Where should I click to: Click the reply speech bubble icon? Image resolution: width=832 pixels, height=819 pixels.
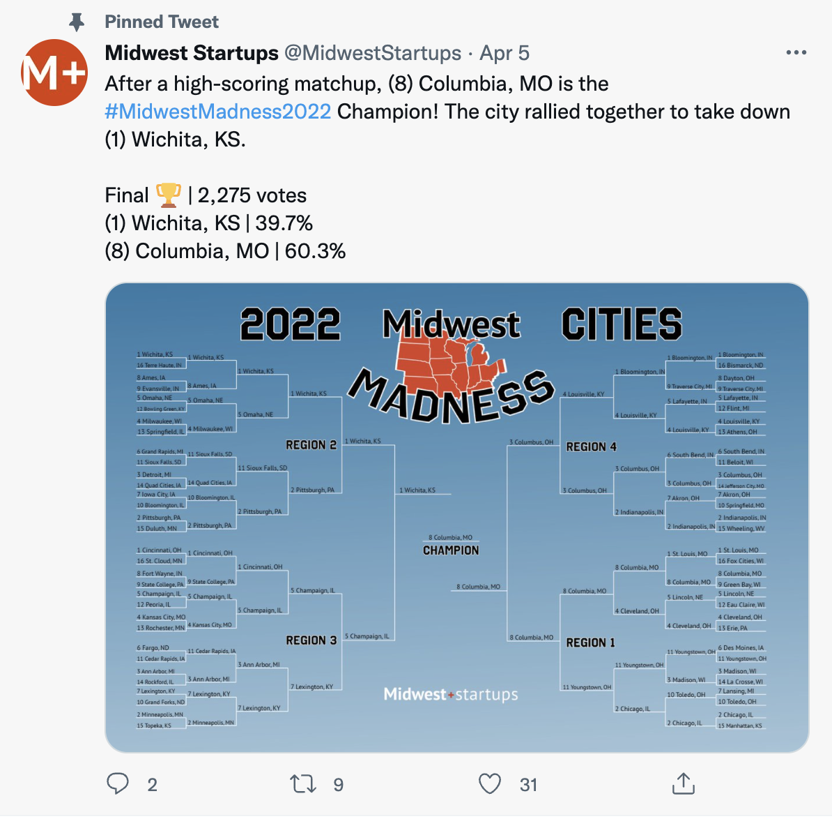118,784
